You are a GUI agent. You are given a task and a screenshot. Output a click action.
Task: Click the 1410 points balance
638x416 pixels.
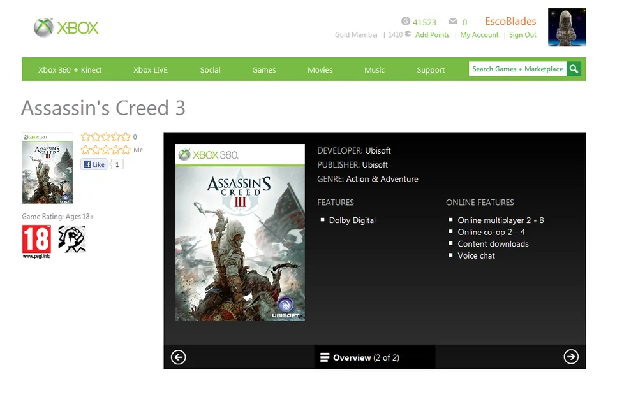(396, 35)
